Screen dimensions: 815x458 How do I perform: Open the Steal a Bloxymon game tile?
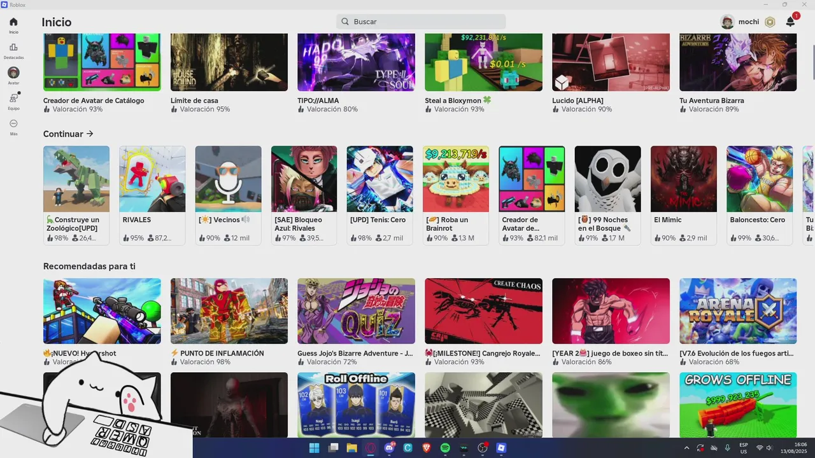(484, 62)
